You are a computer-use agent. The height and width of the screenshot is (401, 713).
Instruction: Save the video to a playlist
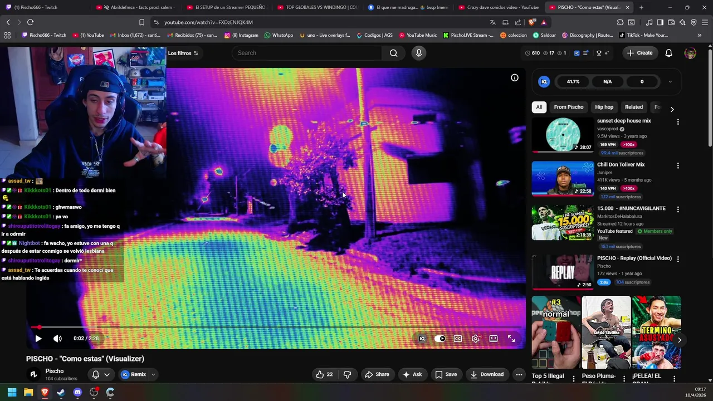click(446, 374)
